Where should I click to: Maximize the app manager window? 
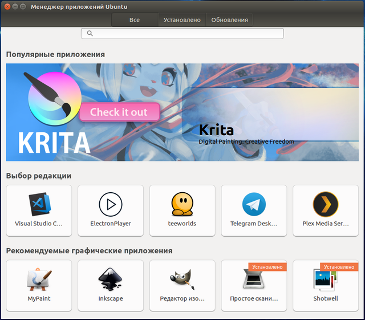[23, 6]
